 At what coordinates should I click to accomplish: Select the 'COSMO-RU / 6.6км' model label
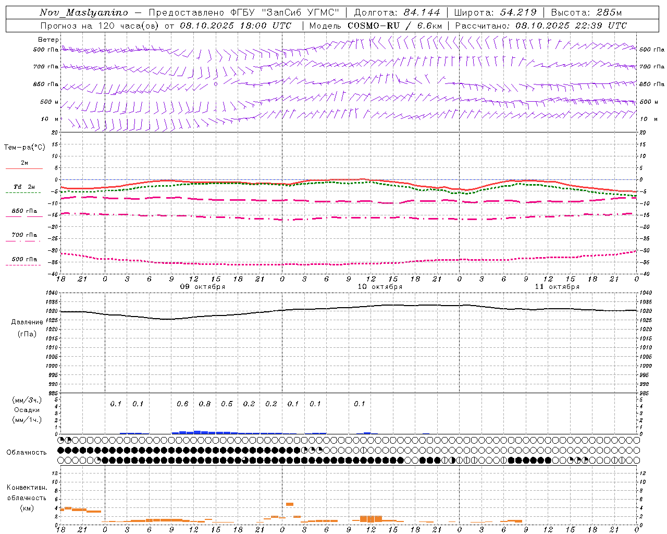(x=394, y=26)
